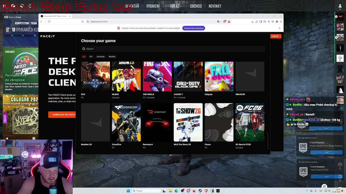346x194 pixels.
Task: Bookmark the current FACEIT page
Action: pyautogui.click(x=82, y=22)
